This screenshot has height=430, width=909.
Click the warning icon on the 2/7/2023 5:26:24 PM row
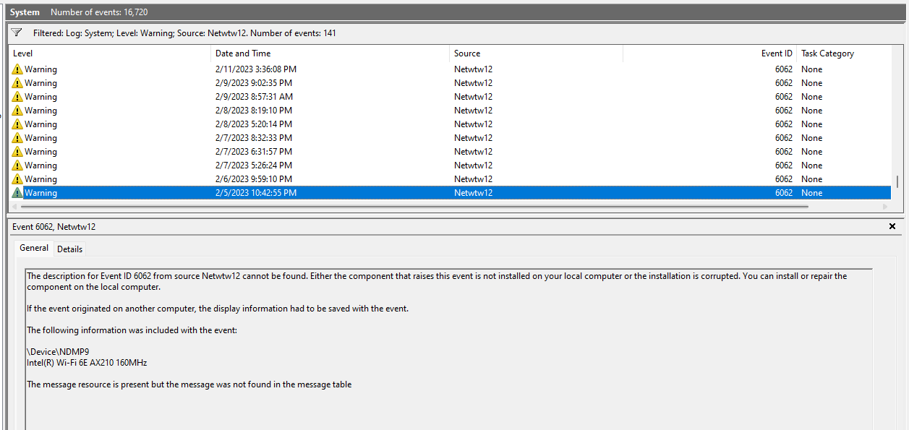pyautogui.click(x=17, y=165)
